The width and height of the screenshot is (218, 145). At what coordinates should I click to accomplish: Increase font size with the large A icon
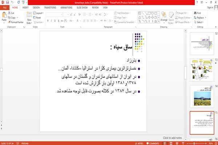click(x=71, y=15)
